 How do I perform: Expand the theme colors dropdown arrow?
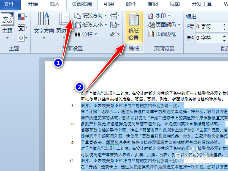27,17
